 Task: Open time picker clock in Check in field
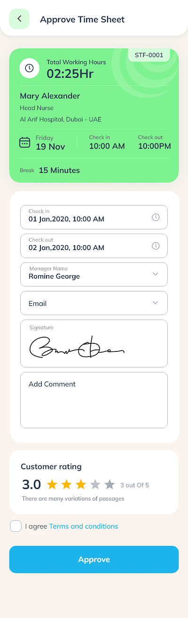[156, 217]
